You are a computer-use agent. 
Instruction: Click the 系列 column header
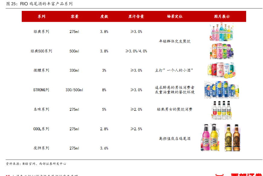click(41, 17)
